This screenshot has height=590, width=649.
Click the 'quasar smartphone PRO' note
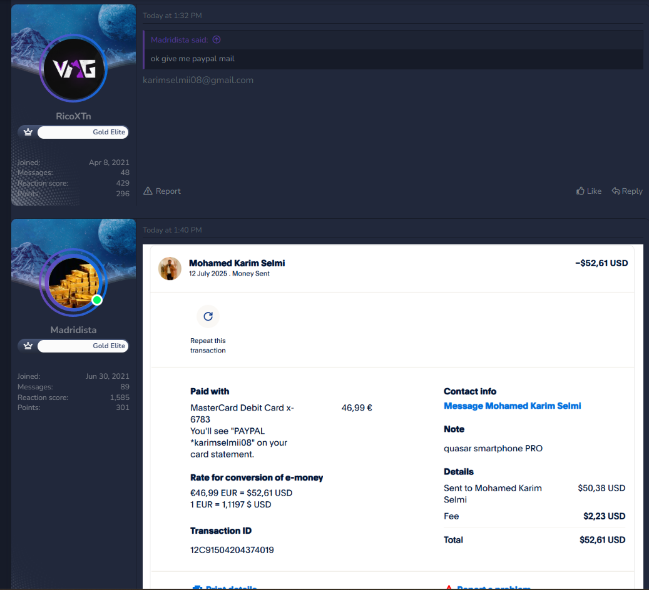[493, 449]
